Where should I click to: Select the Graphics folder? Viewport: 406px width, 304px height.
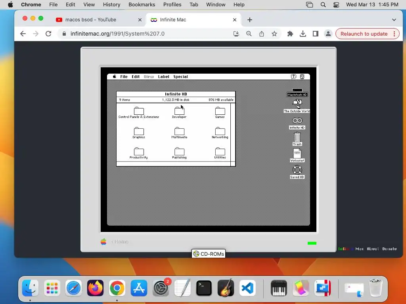pos(139,131)
